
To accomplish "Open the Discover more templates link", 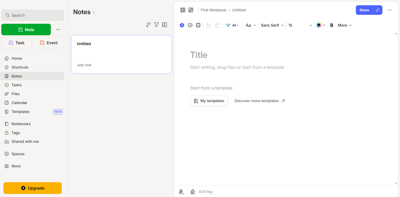I will [x=259, y=101].
